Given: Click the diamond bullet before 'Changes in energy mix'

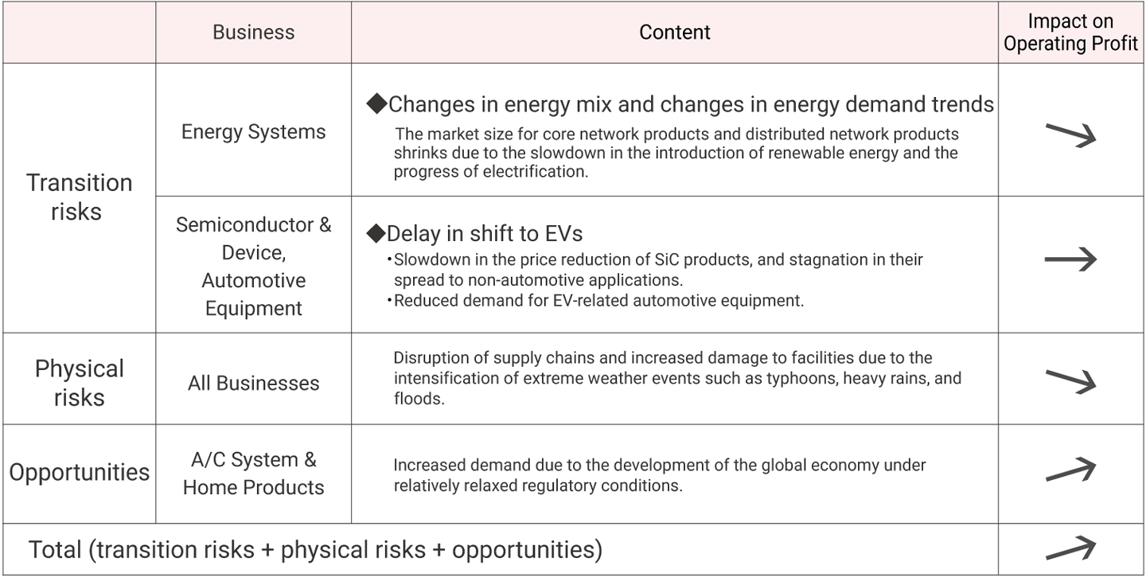Looking at the screenshot, I should pos(376,104).
